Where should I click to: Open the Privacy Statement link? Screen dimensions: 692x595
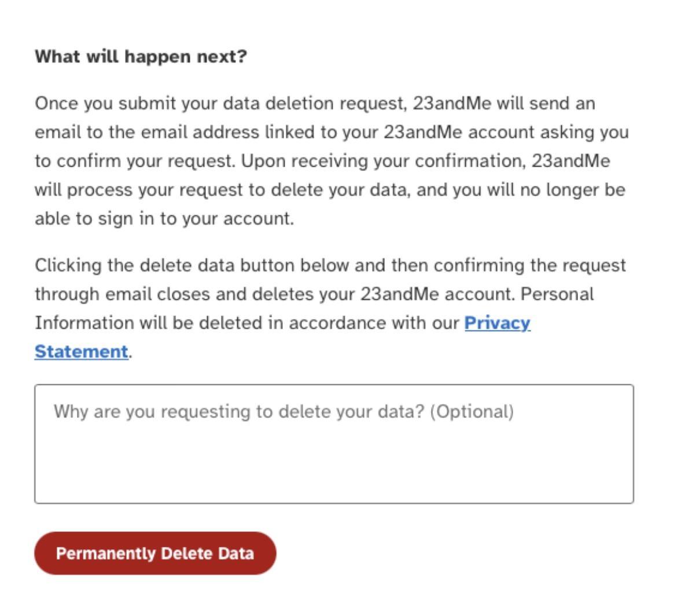pyautogui.click(x=497, y=323)
